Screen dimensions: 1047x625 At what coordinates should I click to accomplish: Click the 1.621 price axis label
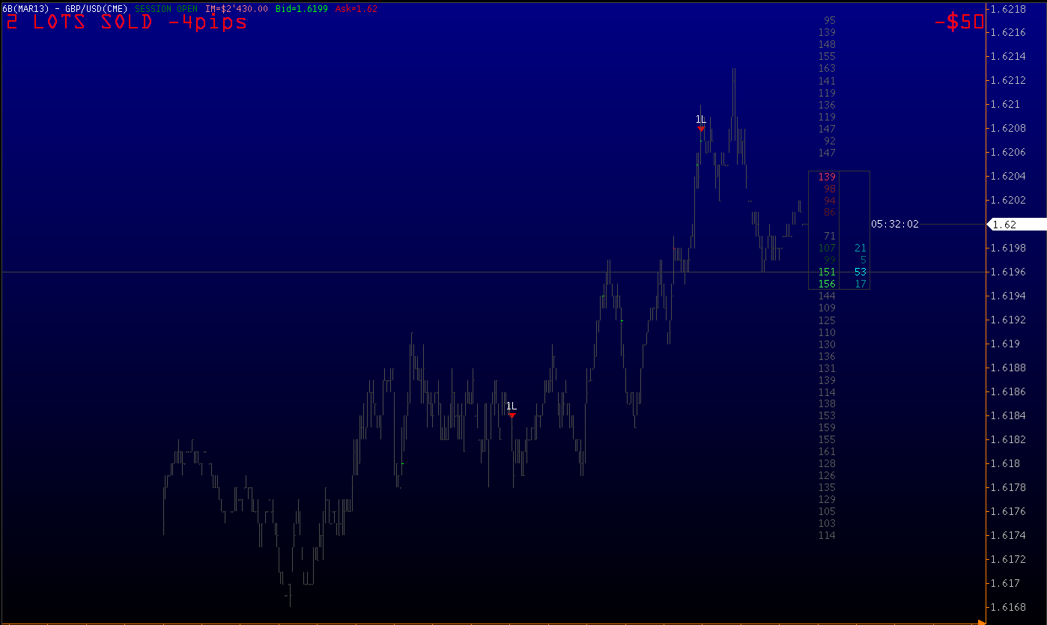pos(1005,105)
